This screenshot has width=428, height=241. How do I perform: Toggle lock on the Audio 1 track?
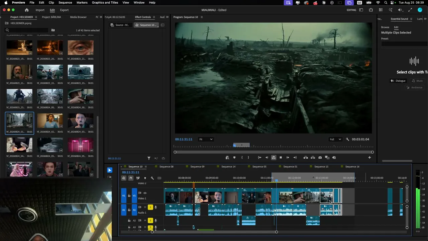click(129, 210)
